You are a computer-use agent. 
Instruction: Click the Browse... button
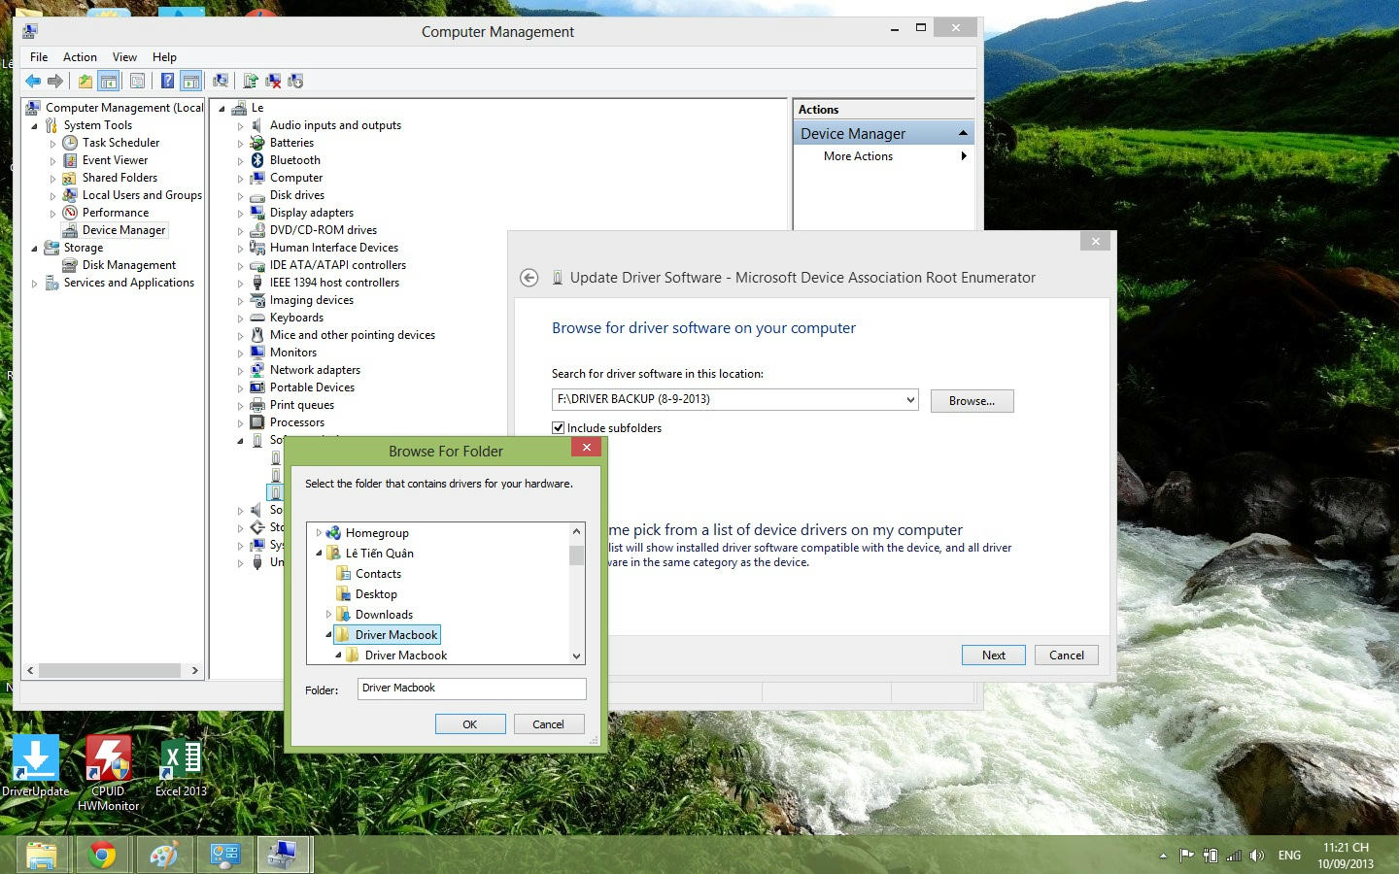tap(972, 401)
